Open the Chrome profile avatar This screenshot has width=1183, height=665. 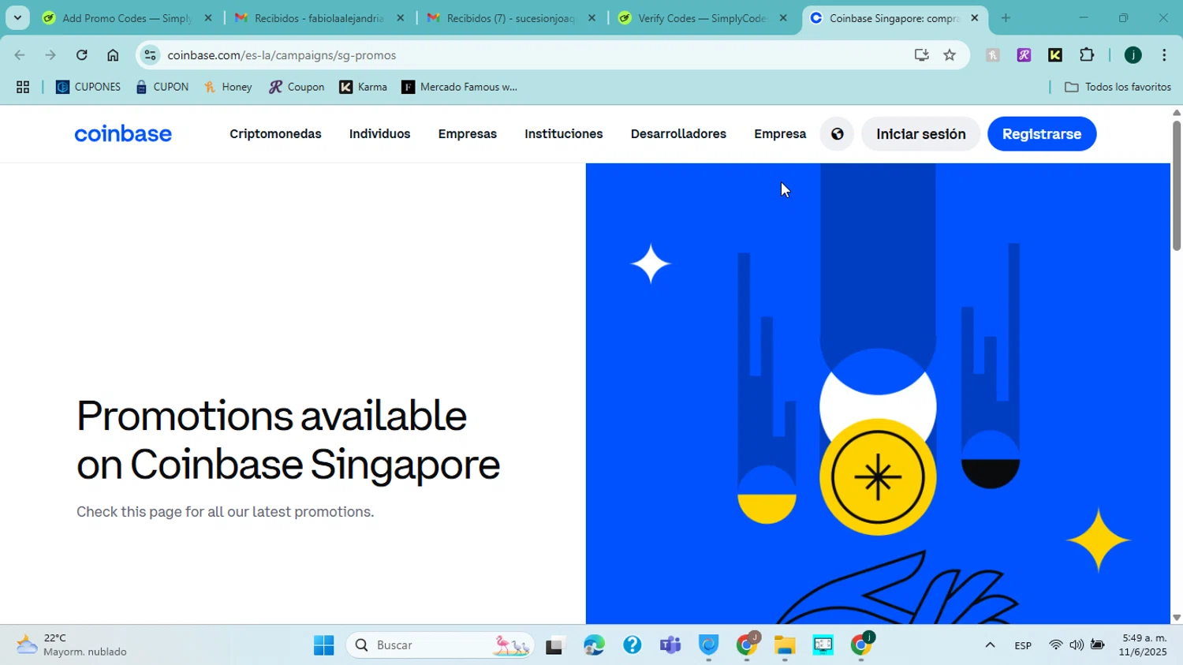tap(1133, 55)
